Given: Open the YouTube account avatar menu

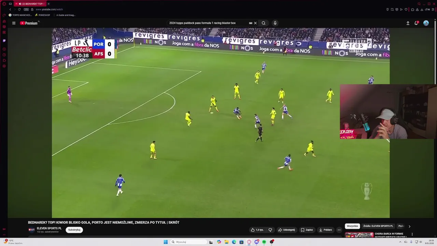Looking at the screenshot, I should click(x=426, y=23).
